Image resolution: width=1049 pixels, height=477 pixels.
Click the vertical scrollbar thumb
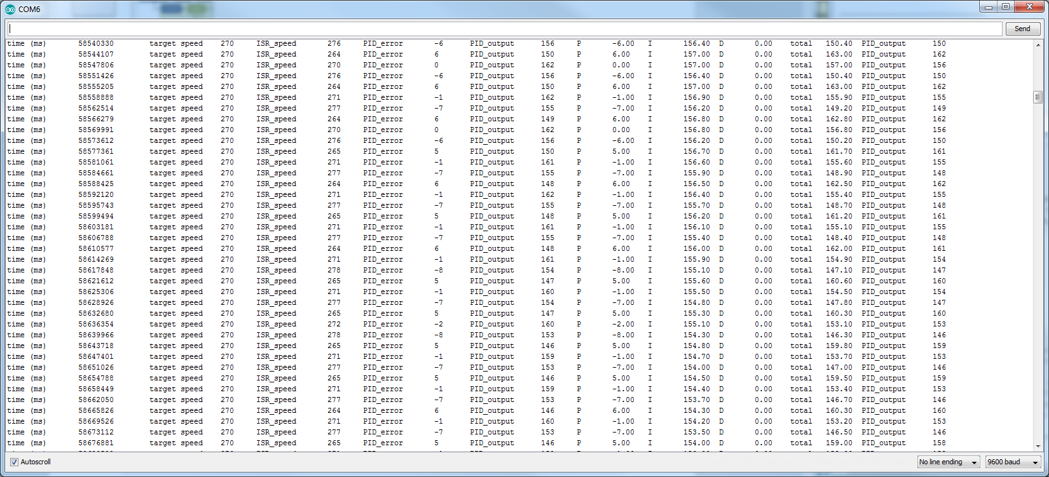(1038, 97)
